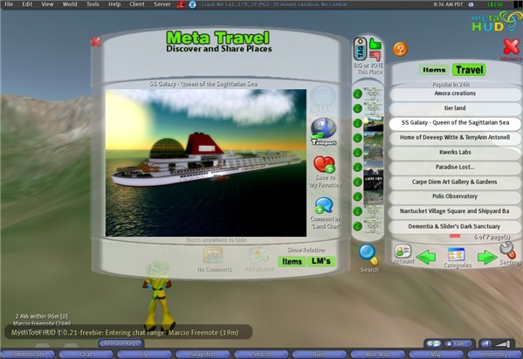Open the Categories icon
523x359 pixels.
[x=456, y=254]
